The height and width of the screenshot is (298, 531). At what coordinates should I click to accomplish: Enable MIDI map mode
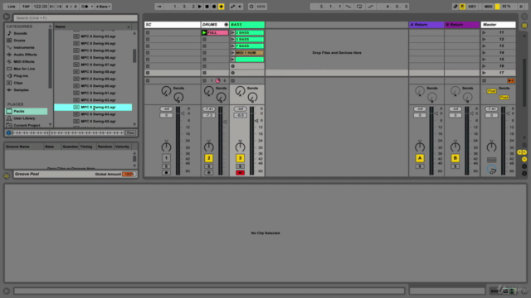click(x=488, y=7)
